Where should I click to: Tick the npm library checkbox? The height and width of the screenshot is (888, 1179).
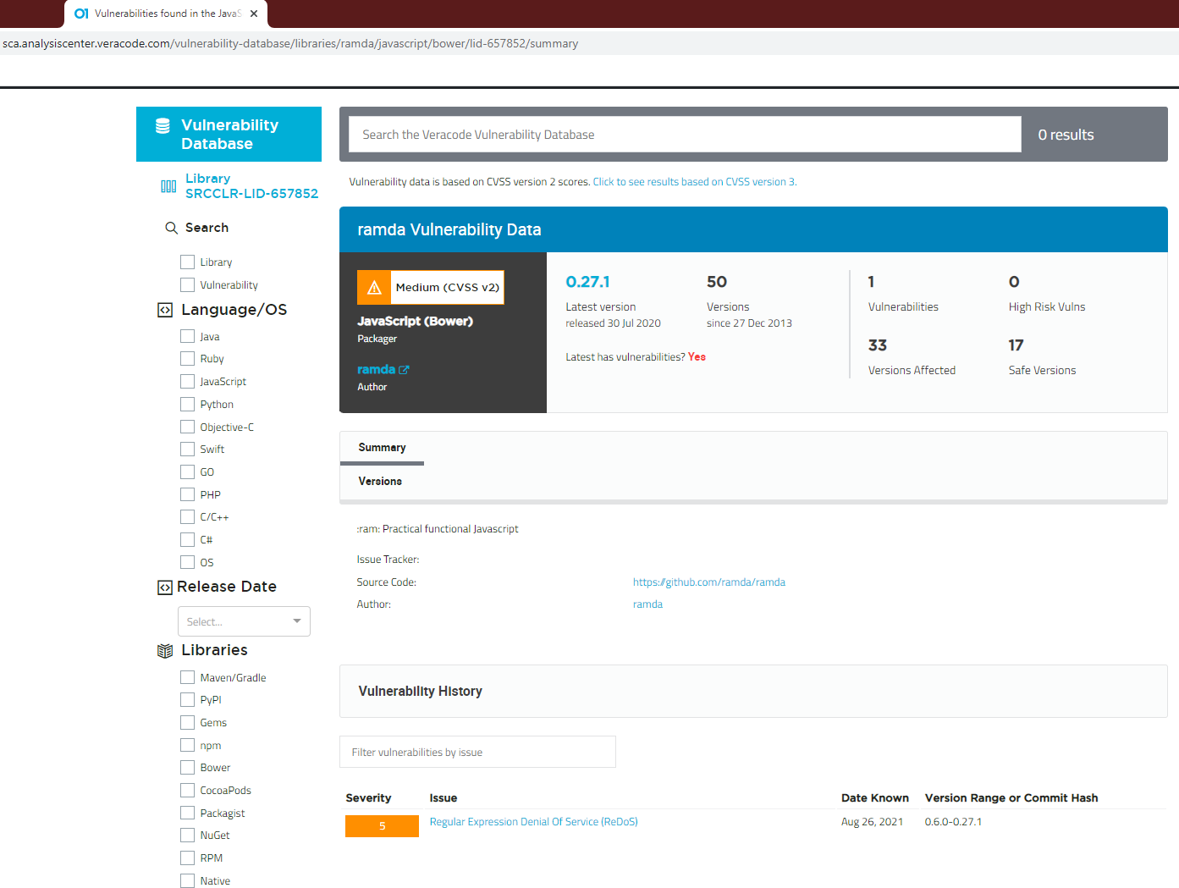pos(188,745)
